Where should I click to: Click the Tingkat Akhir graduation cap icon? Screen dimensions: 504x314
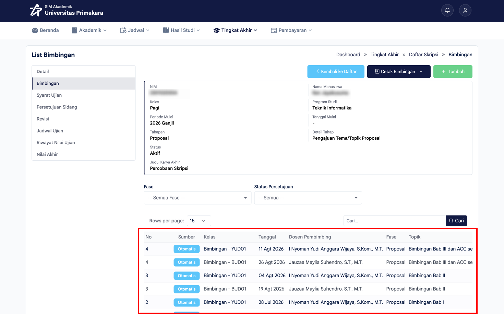click(x=216, y=30)
